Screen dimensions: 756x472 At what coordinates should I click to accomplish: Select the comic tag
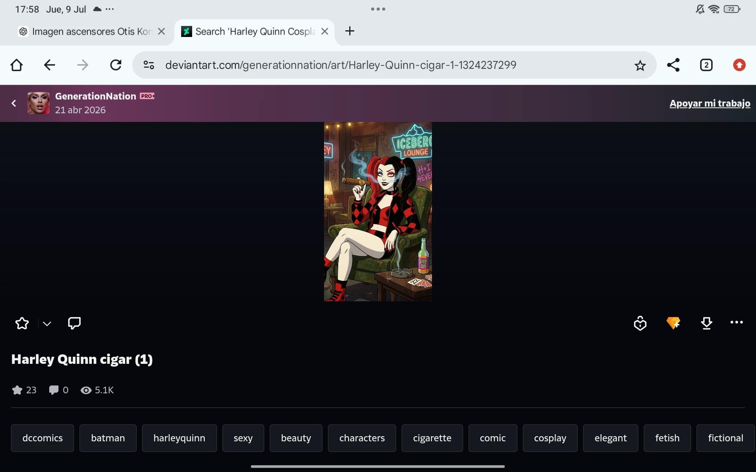tap(493, 438)
